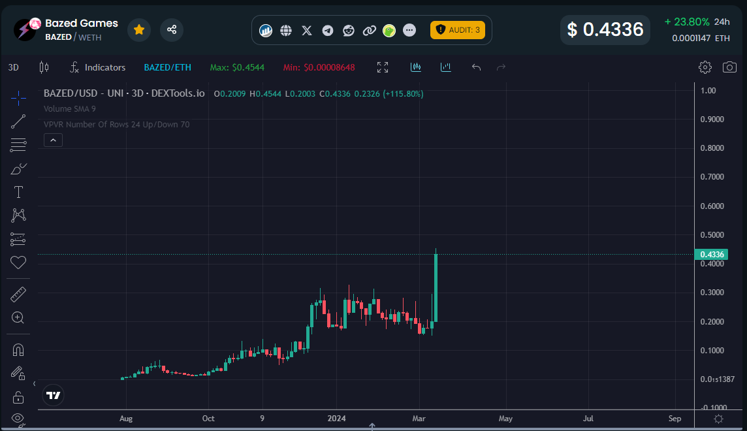Open the chart stats link icon
747x431 pixels.
265,31
